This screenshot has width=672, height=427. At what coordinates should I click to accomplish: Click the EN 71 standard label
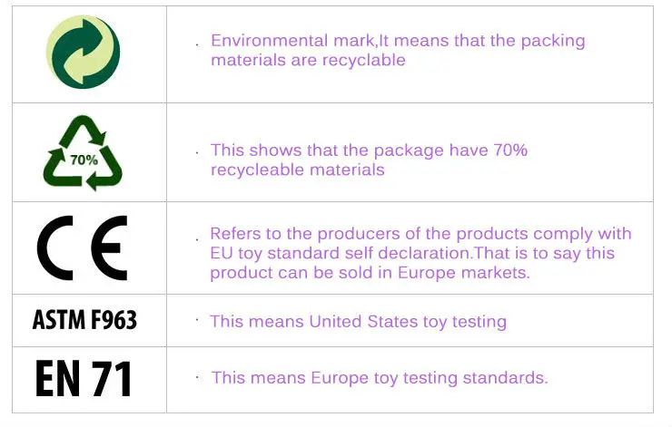point(84,377)
